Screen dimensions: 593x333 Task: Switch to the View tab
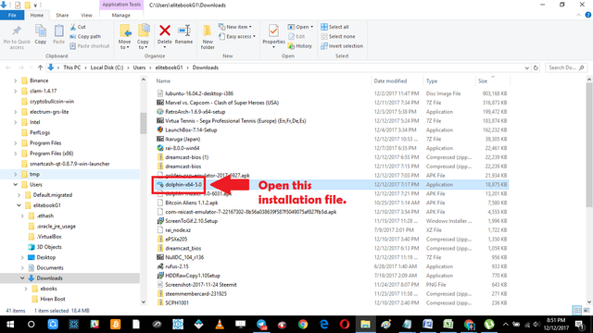click(86, 15)
